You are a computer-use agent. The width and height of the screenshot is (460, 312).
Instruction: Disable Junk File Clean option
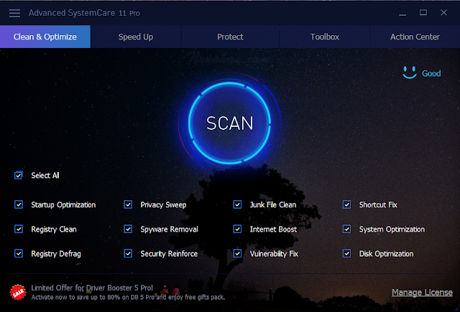[237, 204]
